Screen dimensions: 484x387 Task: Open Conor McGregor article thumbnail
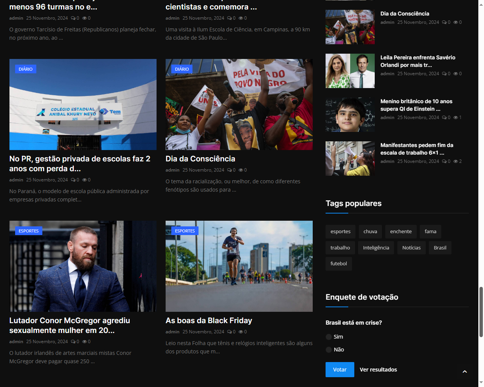pos(83,266)
